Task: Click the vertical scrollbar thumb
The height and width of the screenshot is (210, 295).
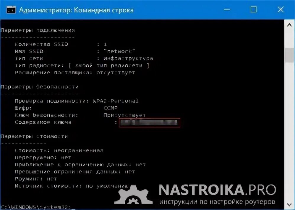Action: (289, 55)
